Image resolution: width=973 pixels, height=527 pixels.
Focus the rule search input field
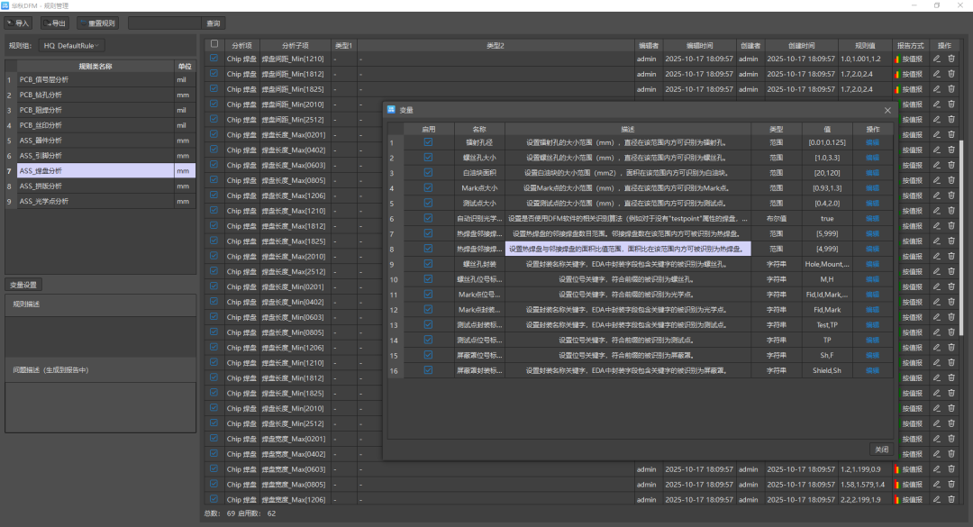(x=165, y=23)
